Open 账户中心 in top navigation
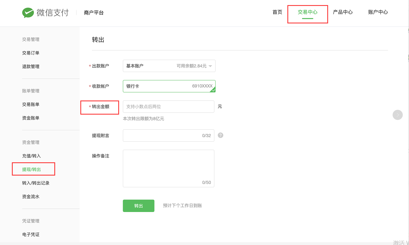The width and height of the screenshot is (409, 245). [378, 12]
